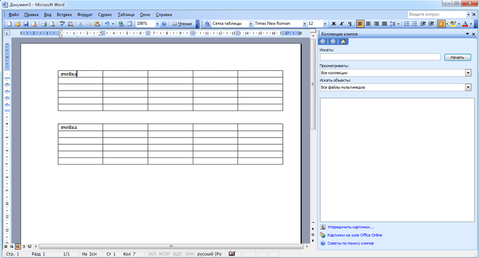The height and width of the screenshot is (258, 479).
Task: Click the spelling status icon in status bar
Action: point(231,254)
